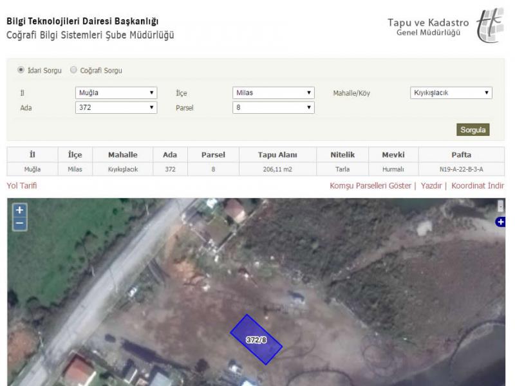The image size is (515, 386).
Task: Expand the Parsel dropdown showing 8
Action: [x=273, y=108]
